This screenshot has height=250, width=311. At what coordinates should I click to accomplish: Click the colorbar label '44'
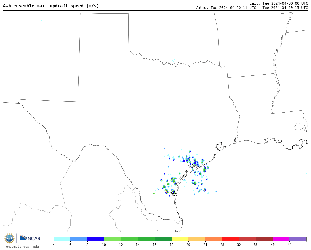click(289, 245)
